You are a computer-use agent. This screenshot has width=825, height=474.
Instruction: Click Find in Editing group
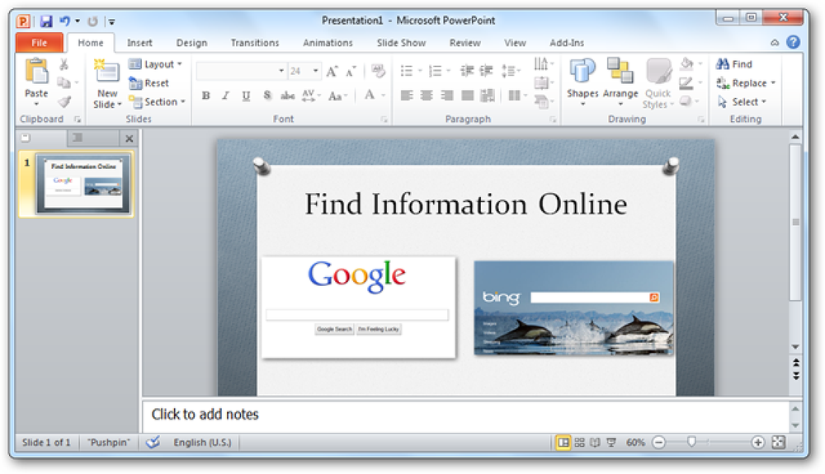tap(734, 64)
